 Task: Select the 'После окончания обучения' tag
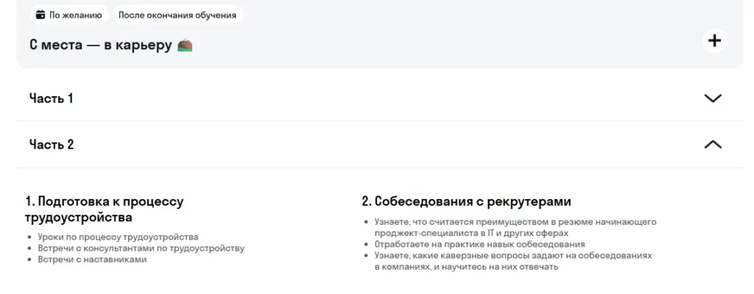(177, 15)
